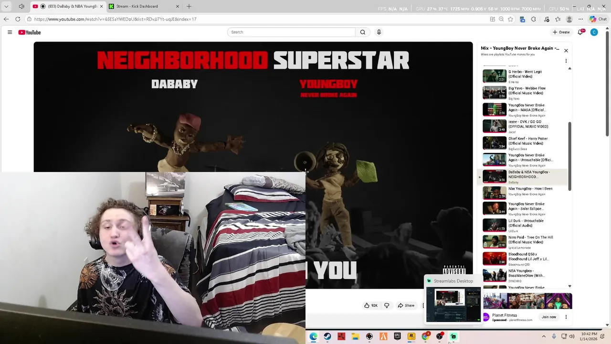This screenshot has width=611, height=344.
Task: Open a new browser tab
Action: click(189, 6)
